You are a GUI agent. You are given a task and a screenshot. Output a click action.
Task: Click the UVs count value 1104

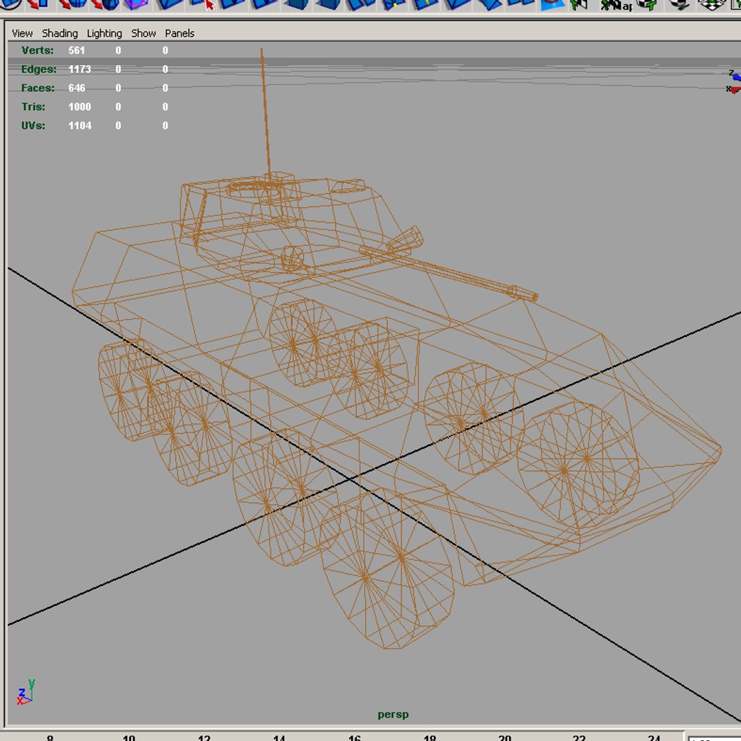pos(80,126)
